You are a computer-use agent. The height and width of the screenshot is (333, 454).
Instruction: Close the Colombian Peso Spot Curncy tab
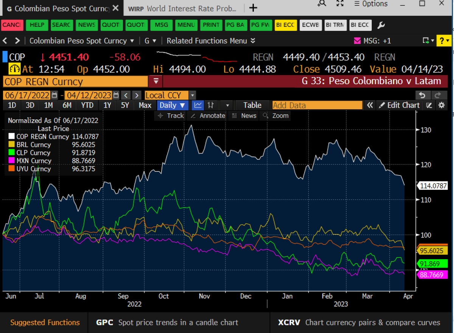(x=116, y=8)
